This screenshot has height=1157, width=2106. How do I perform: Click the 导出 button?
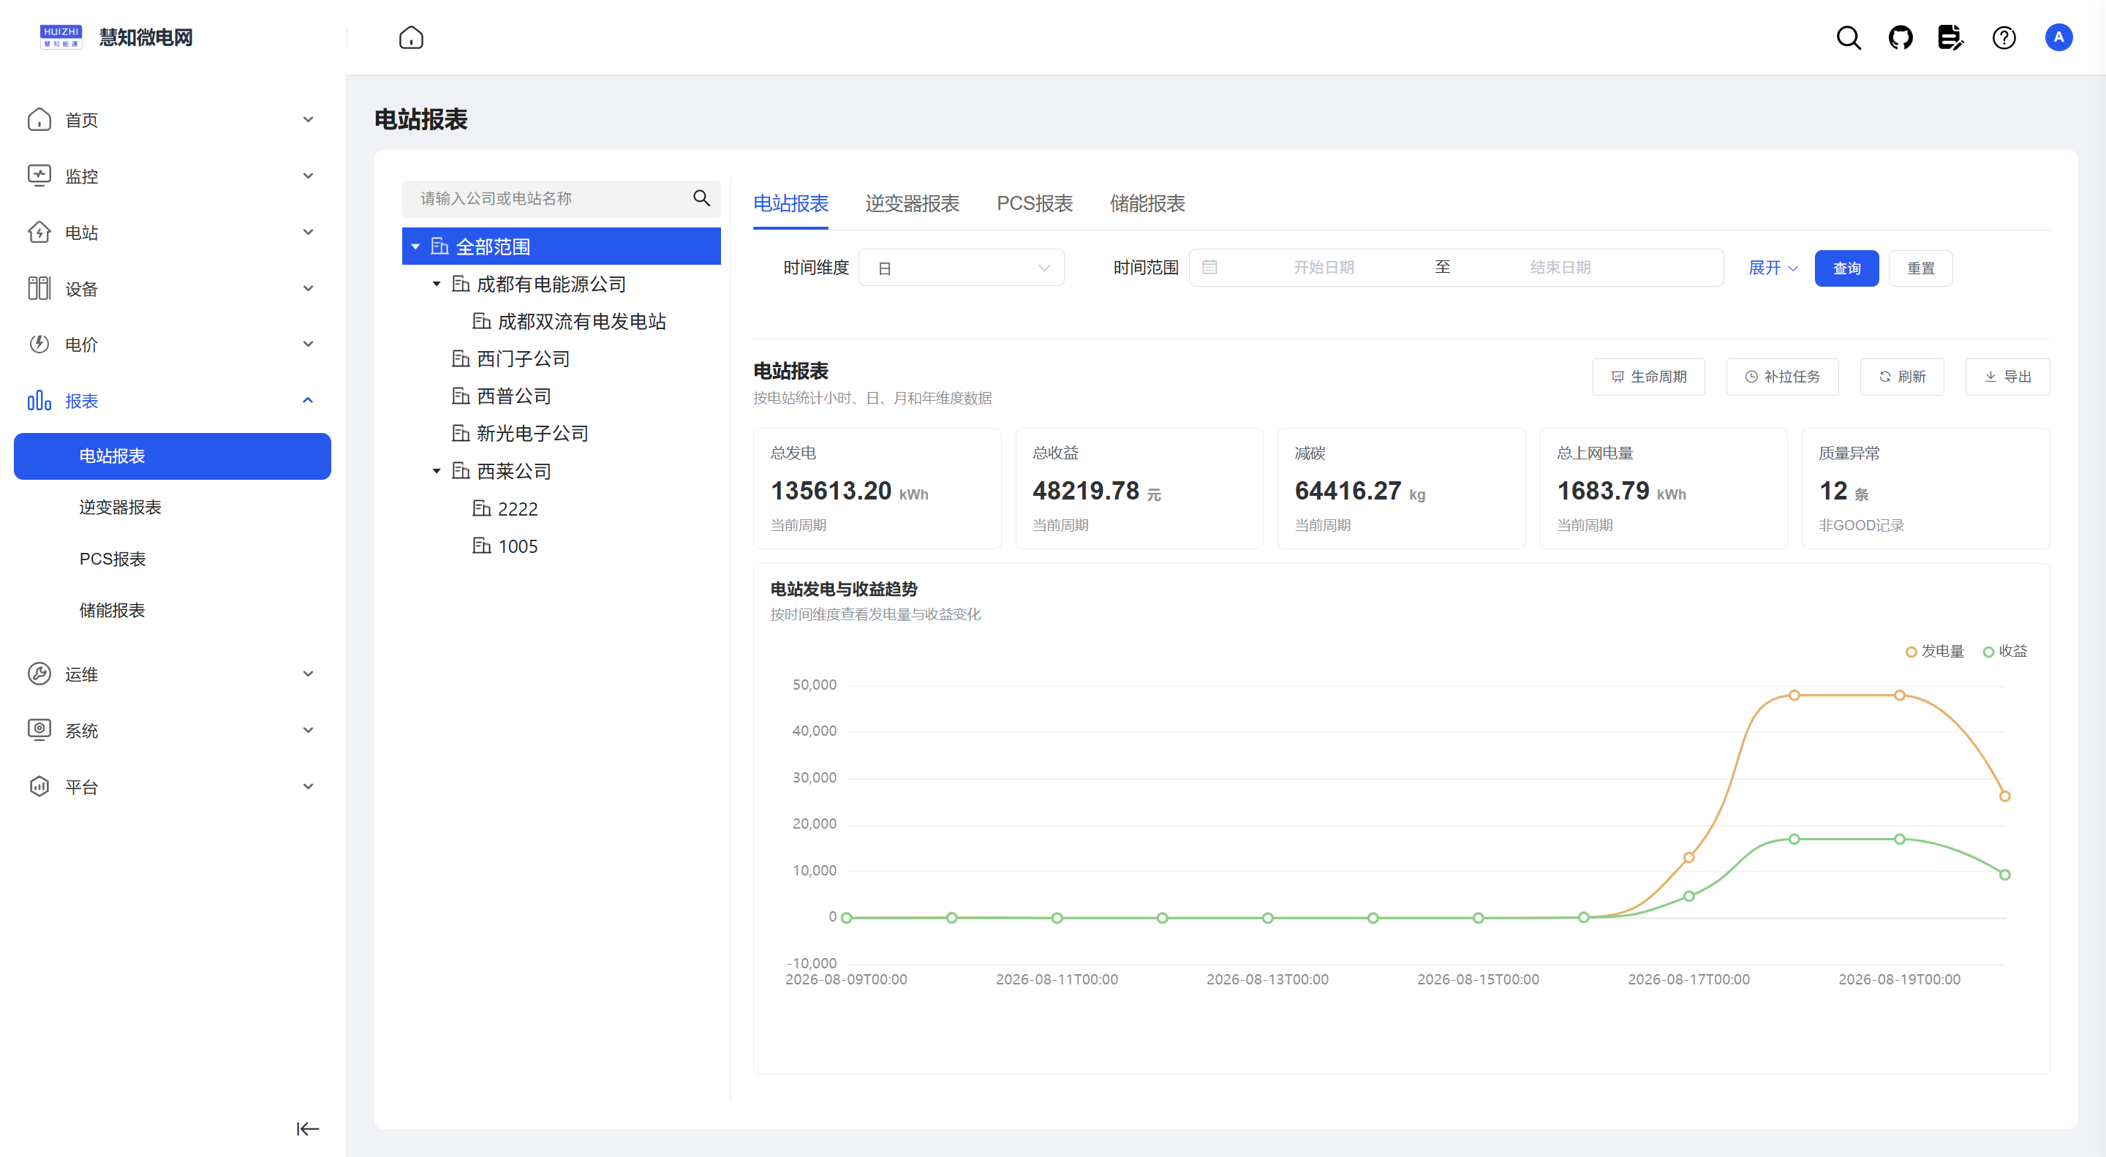coord(2007,377)
